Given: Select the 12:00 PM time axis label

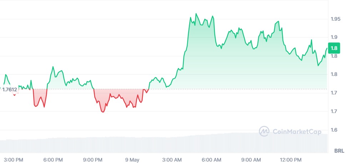Looking at the screenshot, I should pos(290,160).
